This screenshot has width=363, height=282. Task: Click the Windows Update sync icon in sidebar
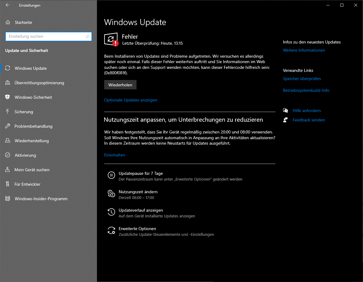point(8,68)
